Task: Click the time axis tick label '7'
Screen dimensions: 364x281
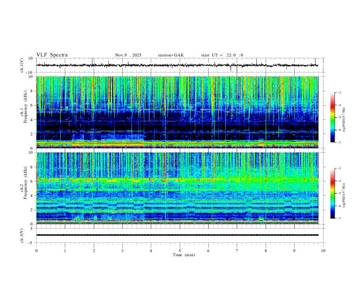Action: pos(237,251)
